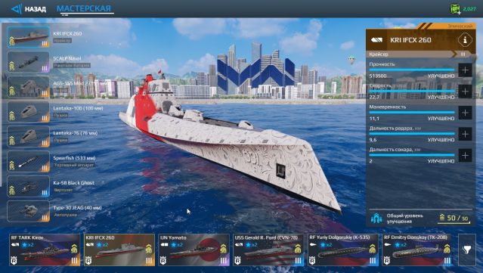This screenshot has height=273, width=483.
Task: Click the Прочность progress bar
Action: pos(412,70)
